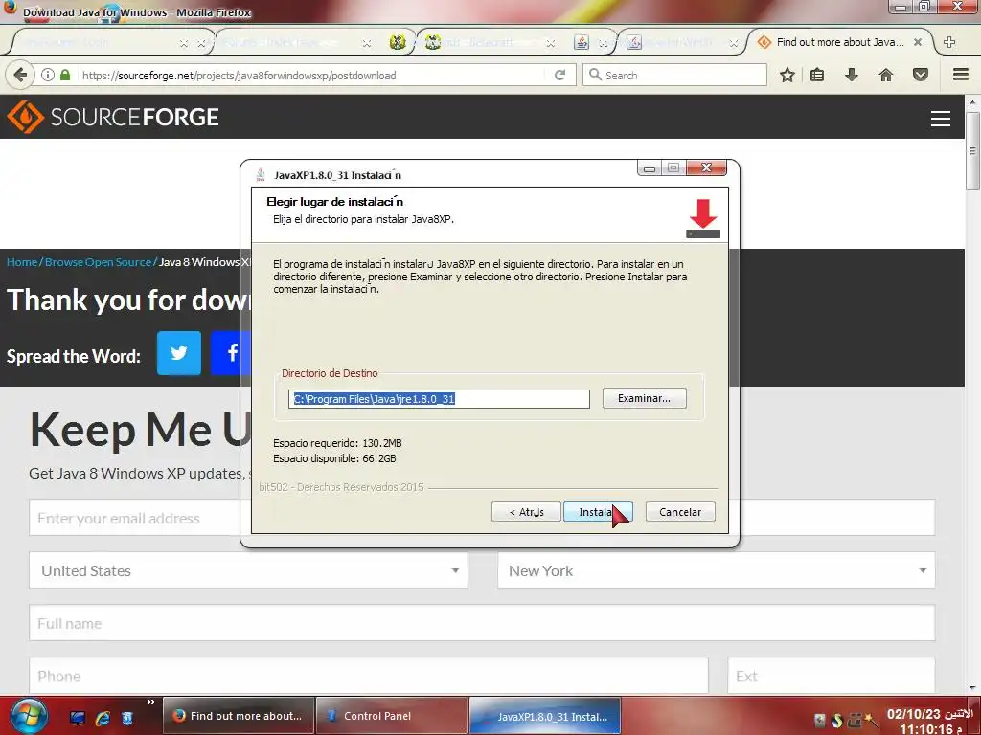This screenshot has height=735, width=981.
Task: Open the Home breadcrumb link
Action: pyautogui.click(x=22, y=262)
